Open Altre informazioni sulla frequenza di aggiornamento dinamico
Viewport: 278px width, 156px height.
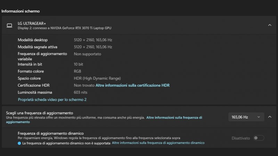tap(158, 143)
